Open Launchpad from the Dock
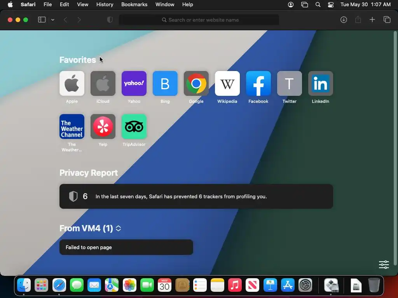Viewport: 398px width, 298px height. coord(41,285)
